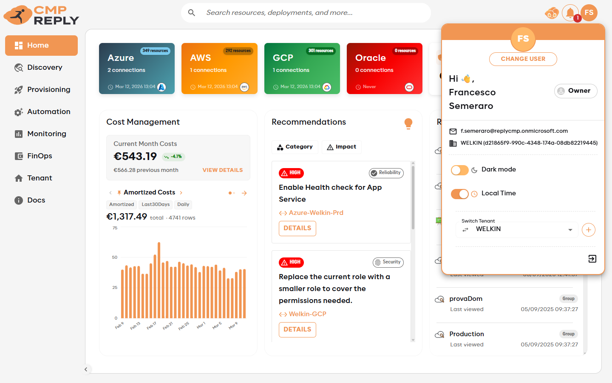612x383 pixels.
Task: Expand next cost view chevron after Amortized Costs
Action: [181, 193]
